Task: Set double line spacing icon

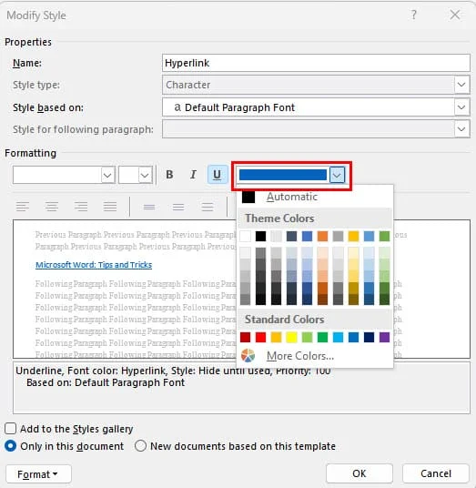Action: (x=208, y=207)
